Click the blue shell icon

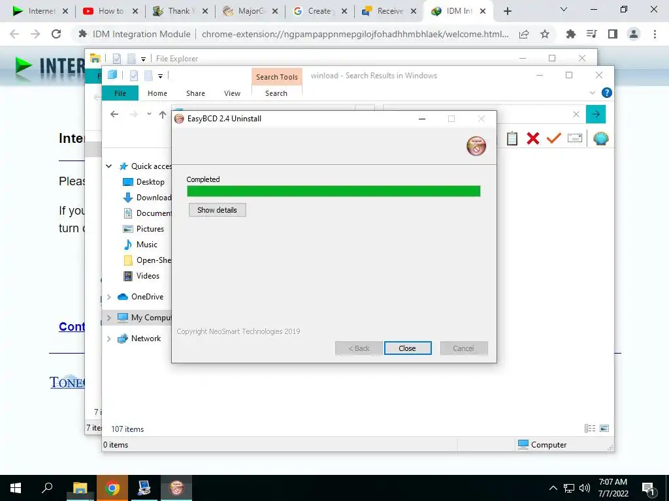(601, 138)
